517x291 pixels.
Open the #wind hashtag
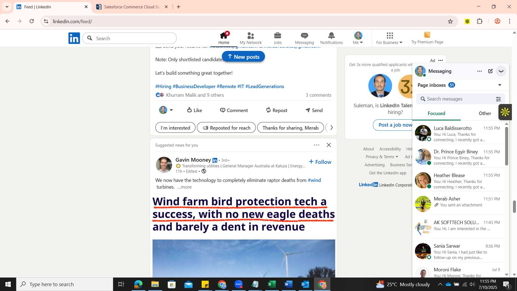314,180
